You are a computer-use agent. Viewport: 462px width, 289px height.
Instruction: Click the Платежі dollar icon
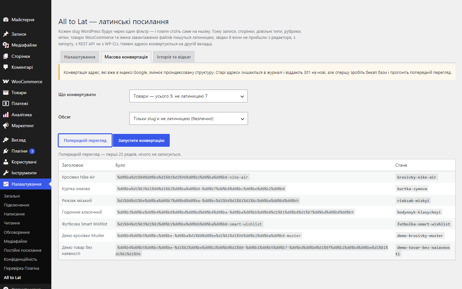click(6, 103)
